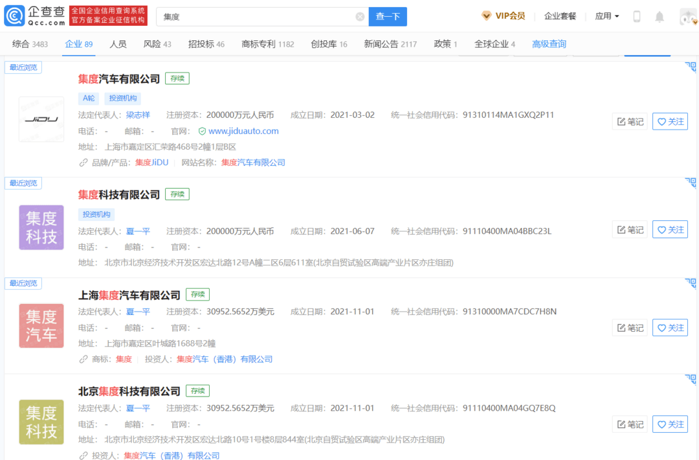This screenshot has height=460, width=699.
Task: Select the 企业 89 tab
Action: click(x=78, y=44)
